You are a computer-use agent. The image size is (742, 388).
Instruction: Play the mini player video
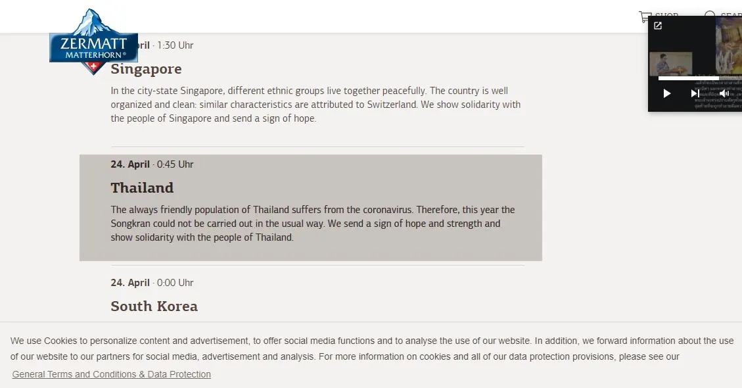(666, 93)
